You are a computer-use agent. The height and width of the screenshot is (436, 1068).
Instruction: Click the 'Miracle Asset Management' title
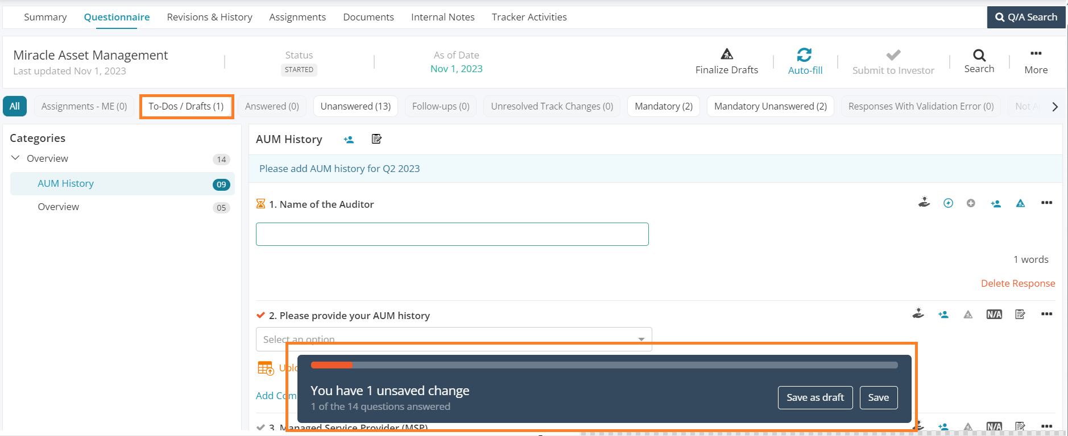click(x=90, y=55)
